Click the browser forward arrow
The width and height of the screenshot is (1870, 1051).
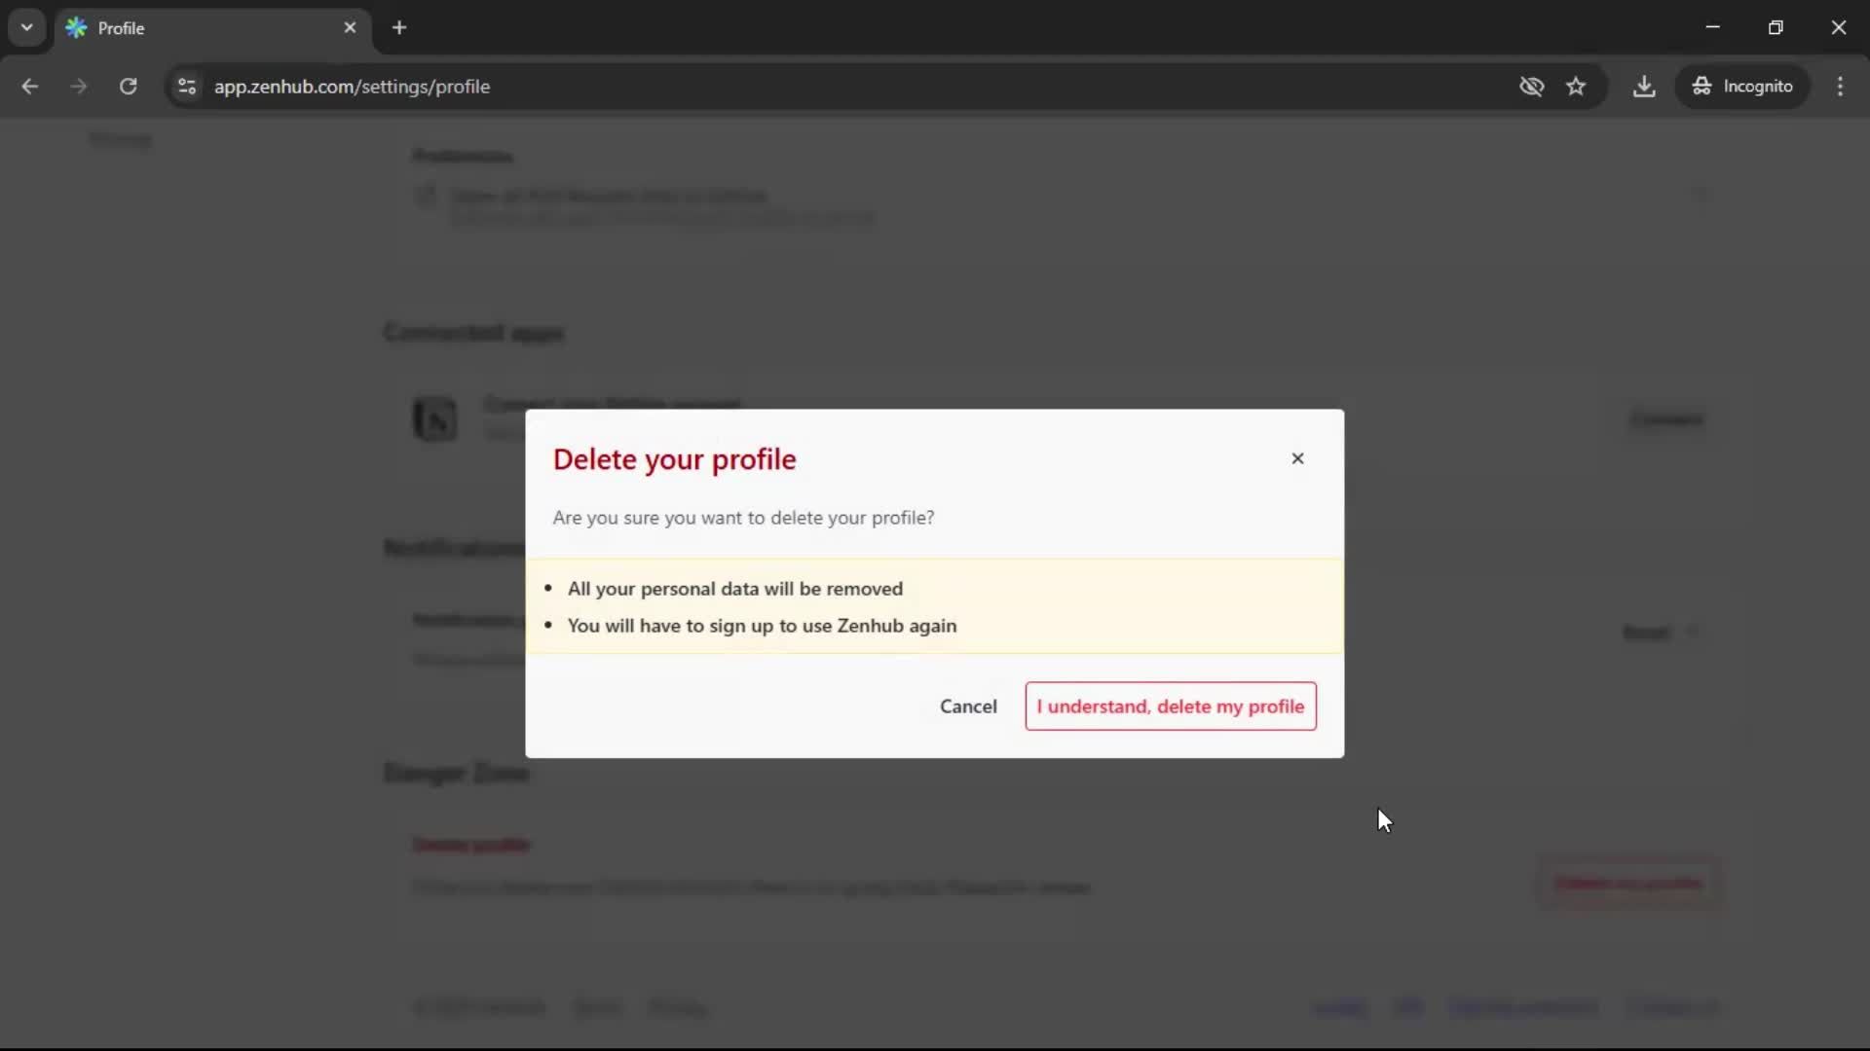(x=79, y=87)
